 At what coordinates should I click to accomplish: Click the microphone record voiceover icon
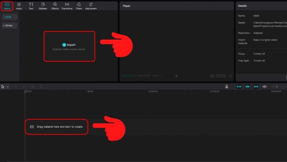[227, 87]
